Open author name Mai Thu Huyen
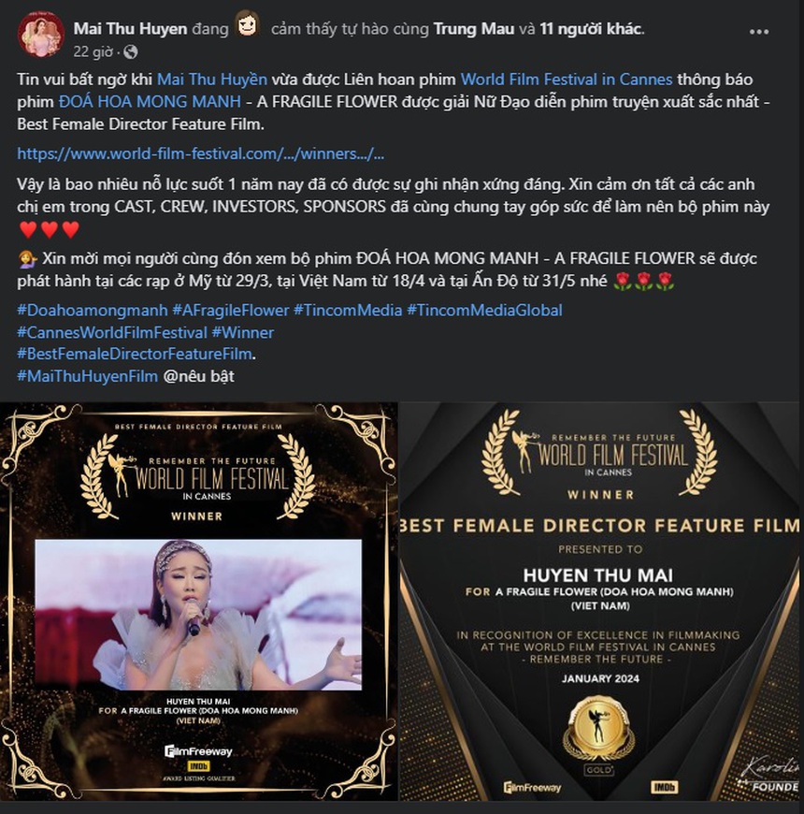The width and height of the screenshot is (804, 814). point(130,29)
